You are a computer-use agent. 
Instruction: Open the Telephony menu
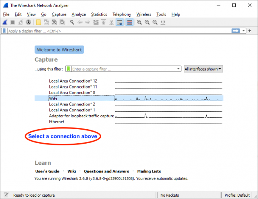[122, 14]
